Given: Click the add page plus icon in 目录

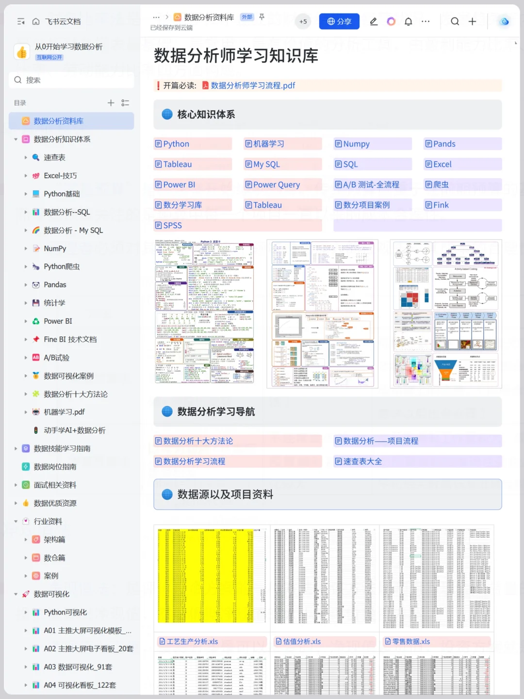Looking at the screenshot, I should [111, 103].
